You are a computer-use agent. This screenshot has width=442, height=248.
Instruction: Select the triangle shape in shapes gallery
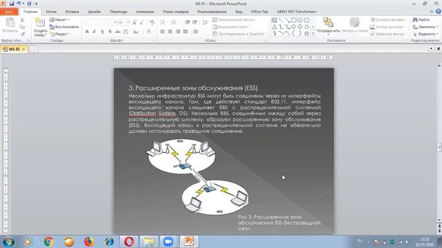[x=274, y=27]
